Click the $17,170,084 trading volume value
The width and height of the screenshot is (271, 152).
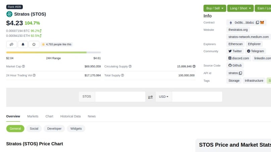click(93, 75)
